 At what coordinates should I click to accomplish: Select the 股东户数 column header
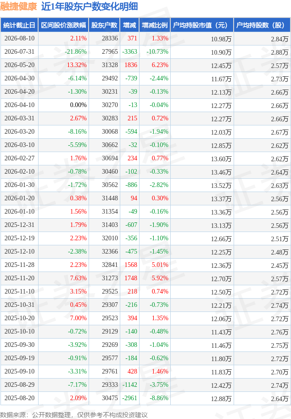pyautogui.click(x=104, y=25)
